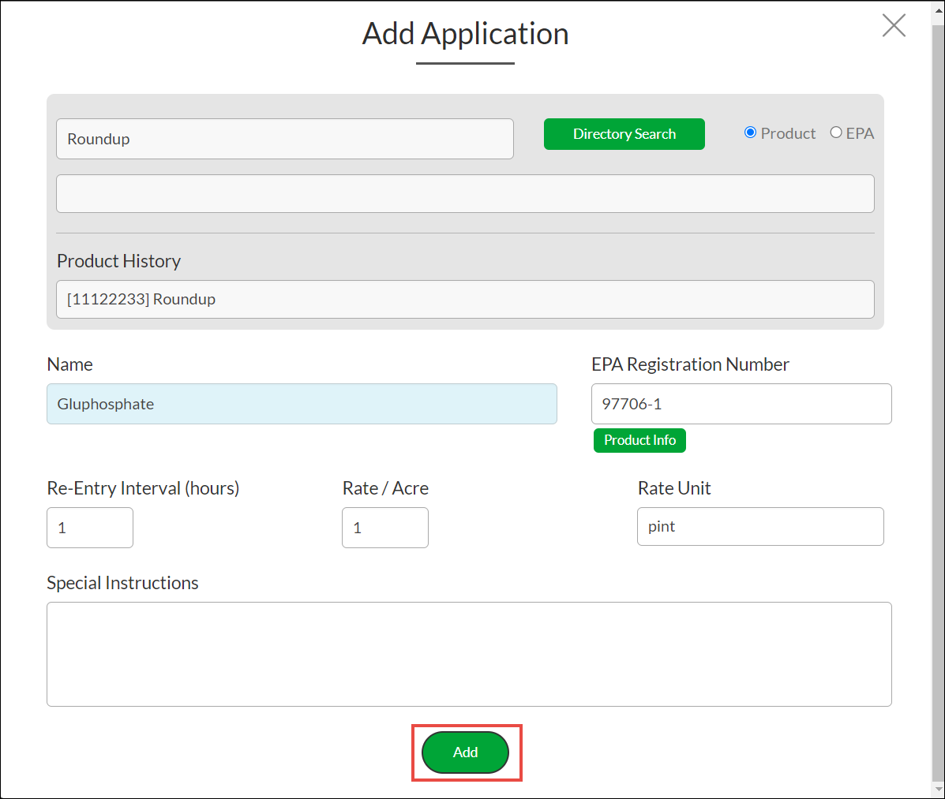Focus the Roundup search field
Image resolution: width=945 pixels, height=799 pixels.
[x=284, y=139]
